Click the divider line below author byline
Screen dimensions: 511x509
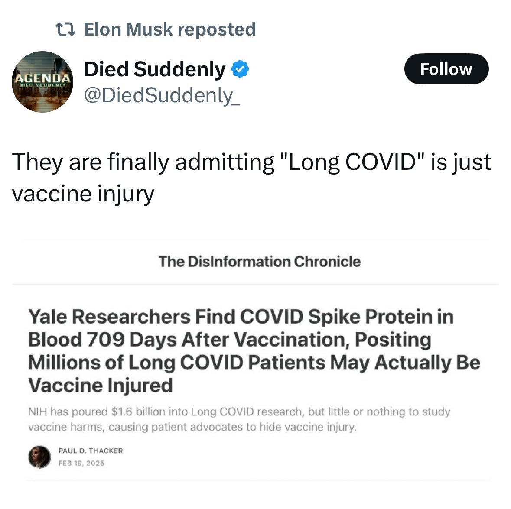[x=258, y=480]
